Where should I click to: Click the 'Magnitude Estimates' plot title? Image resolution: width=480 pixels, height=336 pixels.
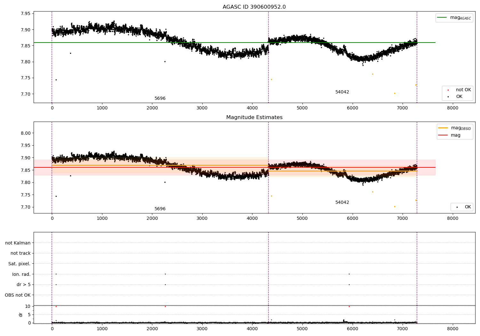[x=254, y=117]
